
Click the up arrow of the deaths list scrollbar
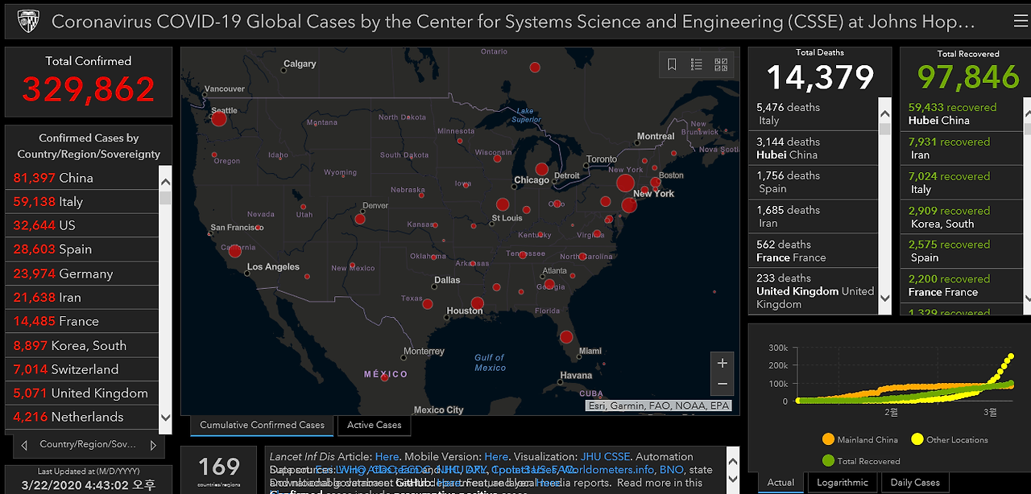[x=884, y=114]
